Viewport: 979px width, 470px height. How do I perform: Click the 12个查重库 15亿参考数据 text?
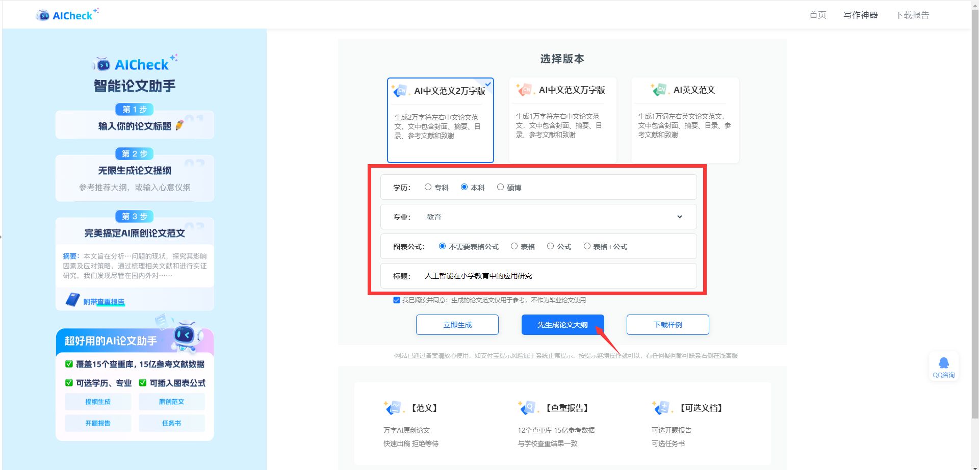(x=556, y=430)
